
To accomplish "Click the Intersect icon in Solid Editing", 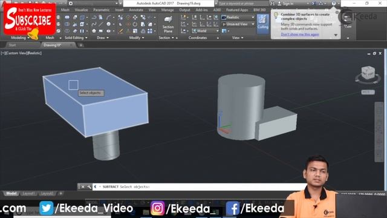I will (x=67, y=31).
